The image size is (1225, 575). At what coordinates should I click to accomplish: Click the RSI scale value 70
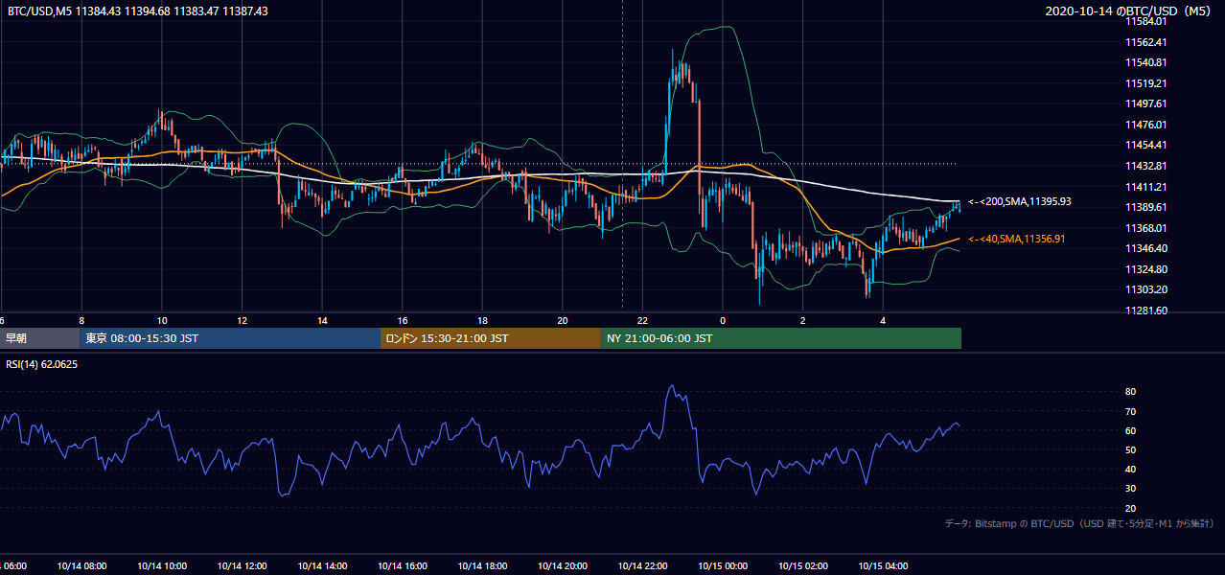tap(1131, 411)
